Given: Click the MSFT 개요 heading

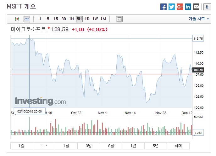Looking at the screenshot, I should [21, 7].
